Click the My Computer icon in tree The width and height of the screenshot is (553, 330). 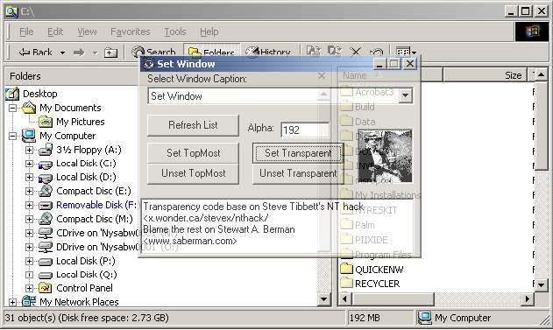[29, 136]
